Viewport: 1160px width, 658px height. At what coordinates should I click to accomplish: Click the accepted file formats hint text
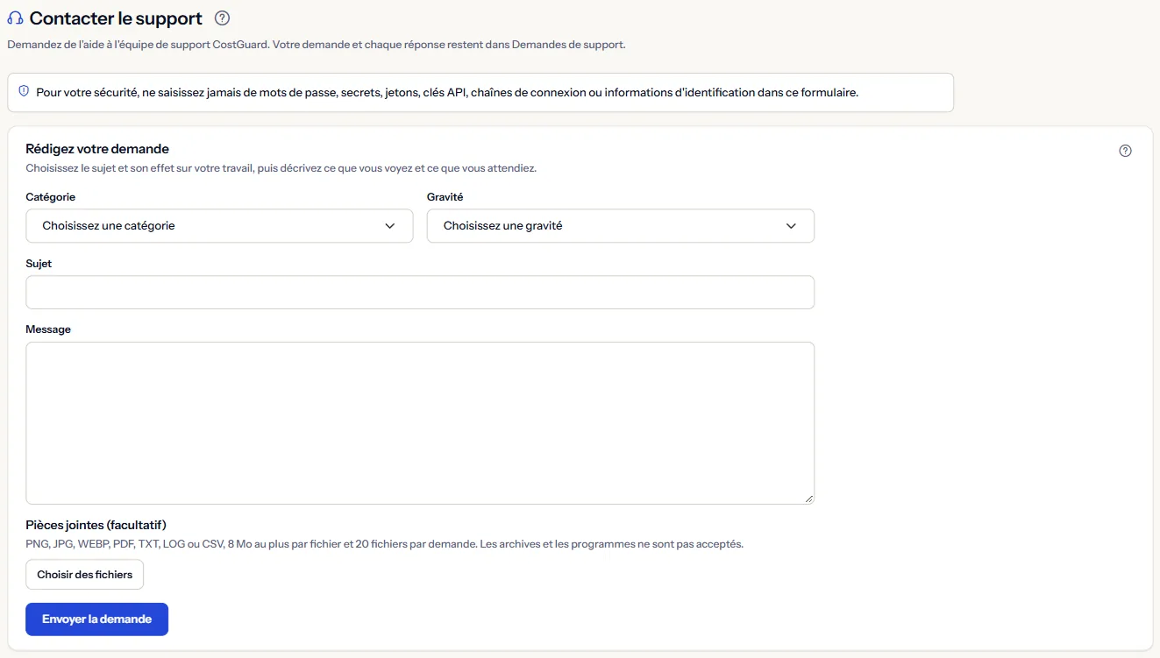pyautogui.click(x=385, y=544)
